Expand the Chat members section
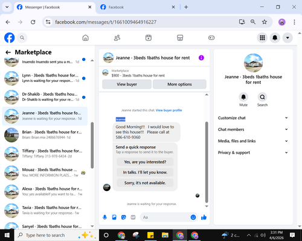The width and height of the screenshot is (302, 241). [253, 130]
